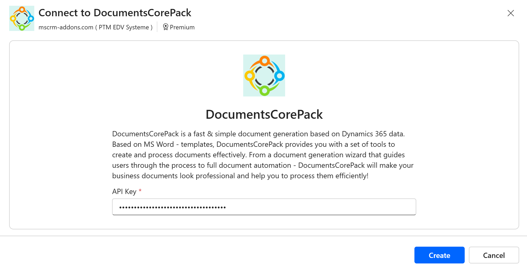Screen dimensions: 527x270
Task: Click the large DocumentsCorePack heading in card
Action: [264, 115]
